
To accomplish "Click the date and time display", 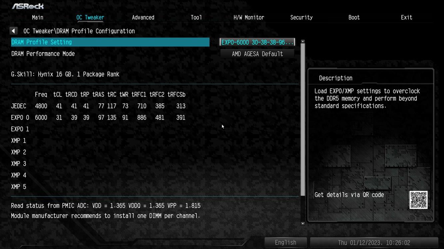I will (x=374, y=243).
